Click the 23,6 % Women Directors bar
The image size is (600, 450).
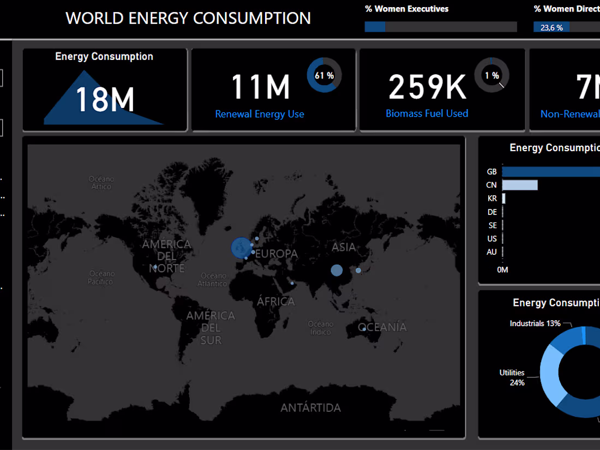tap(551, 26)
